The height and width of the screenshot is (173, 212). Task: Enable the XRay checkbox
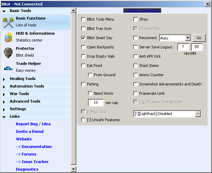[135, 20]
